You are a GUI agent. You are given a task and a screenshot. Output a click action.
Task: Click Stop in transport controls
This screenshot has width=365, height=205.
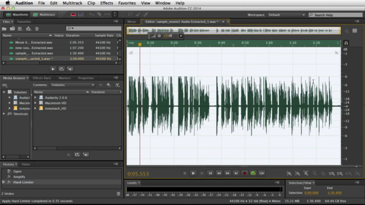coord(185,173)
